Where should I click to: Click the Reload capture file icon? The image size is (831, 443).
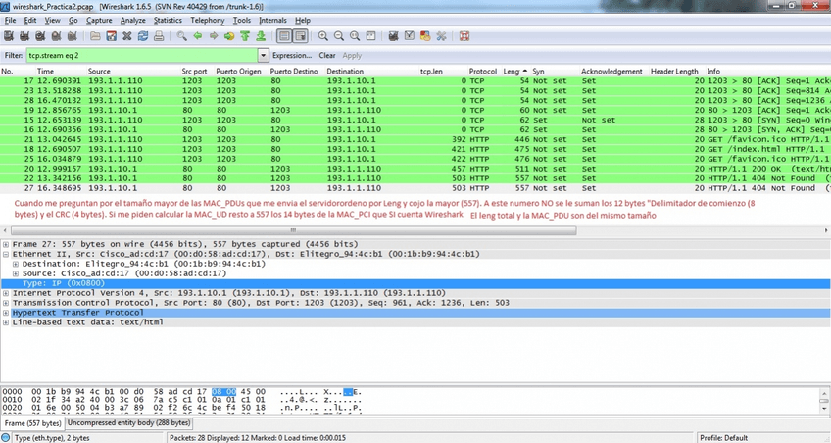[142, 36]
